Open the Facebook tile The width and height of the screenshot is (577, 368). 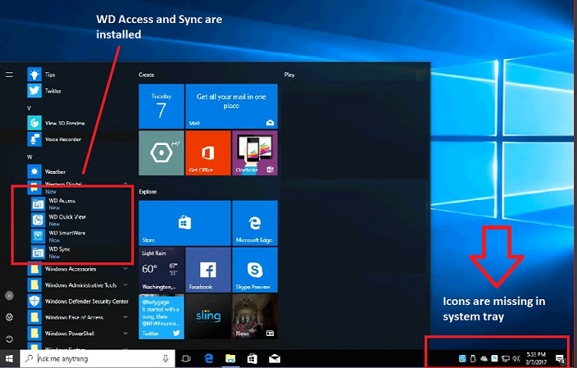coord(207,270)
